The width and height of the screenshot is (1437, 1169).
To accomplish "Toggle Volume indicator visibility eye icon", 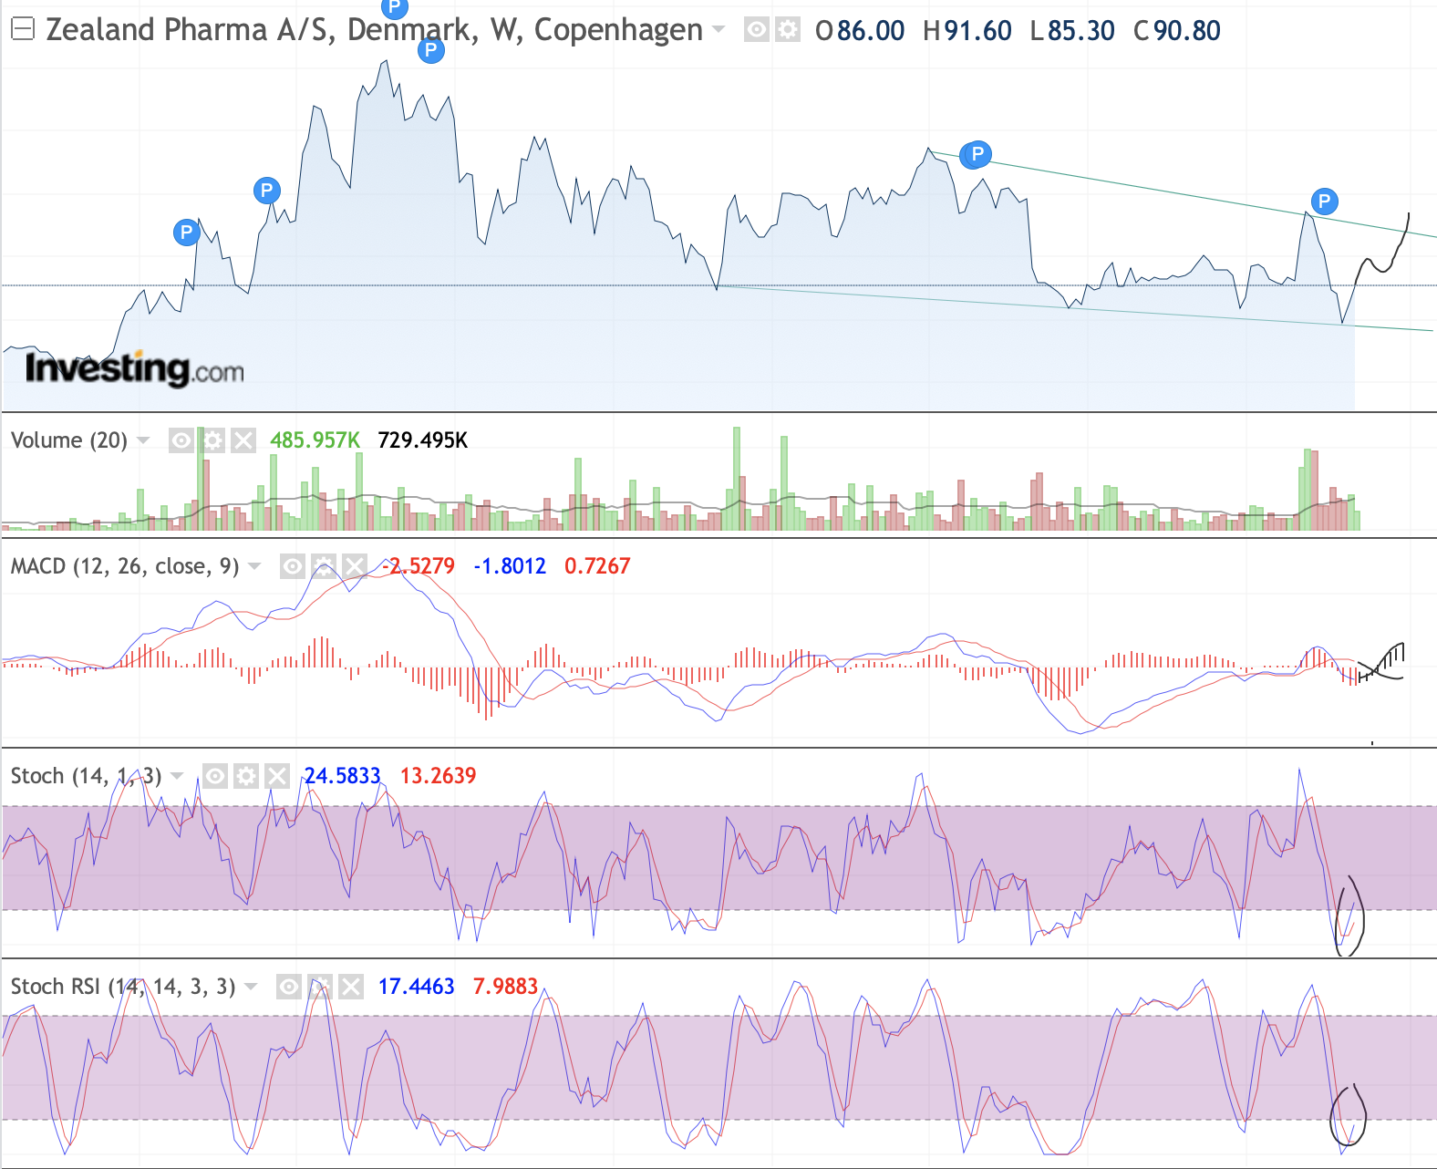I will (x=181, y=441).
